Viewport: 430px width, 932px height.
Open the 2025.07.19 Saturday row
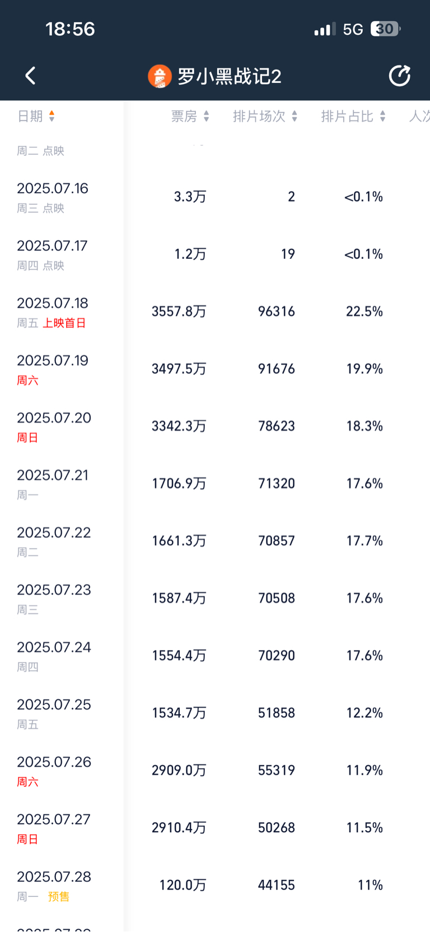coord(215,369)
